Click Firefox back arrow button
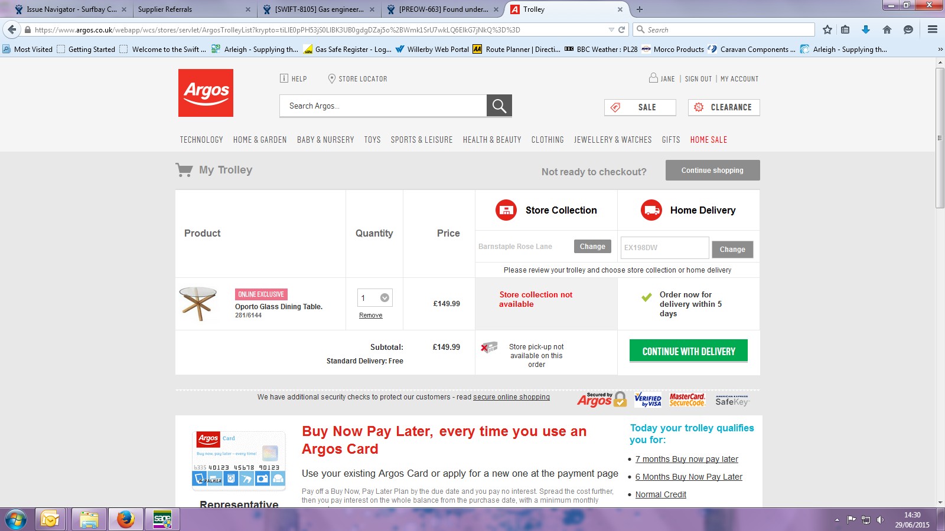 [12, 29]
